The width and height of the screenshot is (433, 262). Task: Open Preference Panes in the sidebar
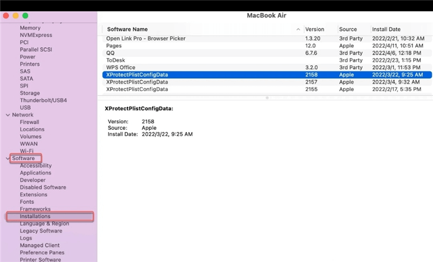[42, 253]
